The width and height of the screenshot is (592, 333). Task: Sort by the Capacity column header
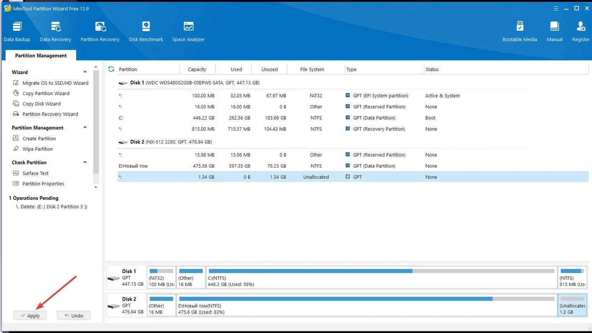[x=197, y=69]
